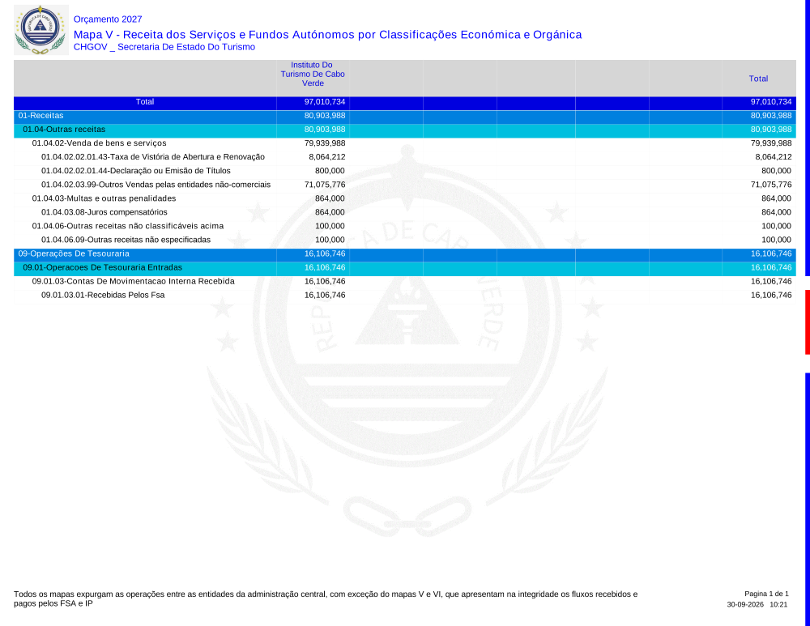Image resolution: width=810 pixels, height=626 pixels.
Task: Click the Cabo Verde coat of arms logo
Action: (40, 30)
